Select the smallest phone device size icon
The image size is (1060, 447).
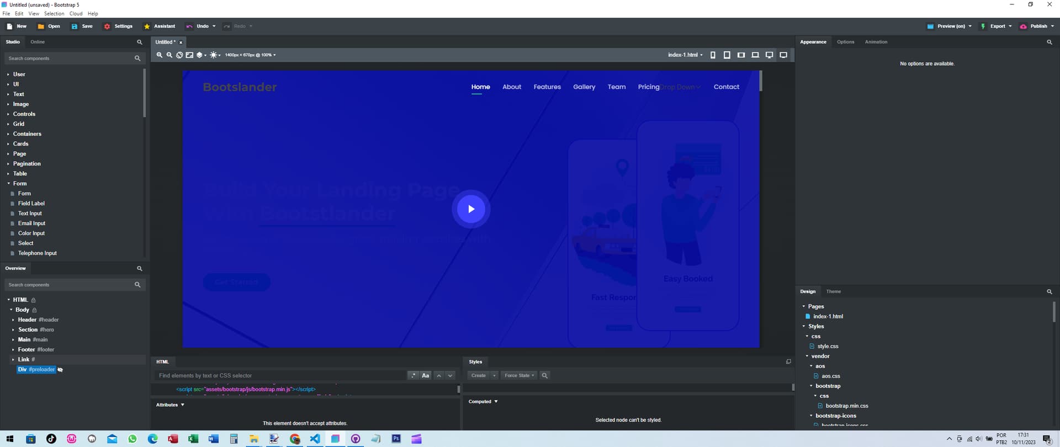tap(713, 55)
